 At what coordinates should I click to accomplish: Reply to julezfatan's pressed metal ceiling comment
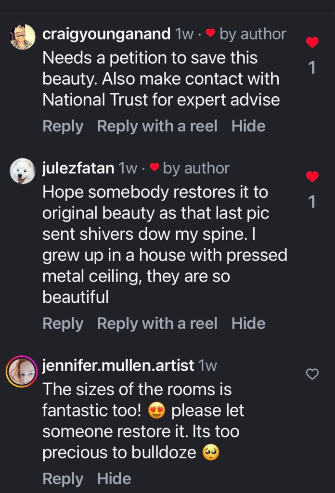(x=63, y=324)
